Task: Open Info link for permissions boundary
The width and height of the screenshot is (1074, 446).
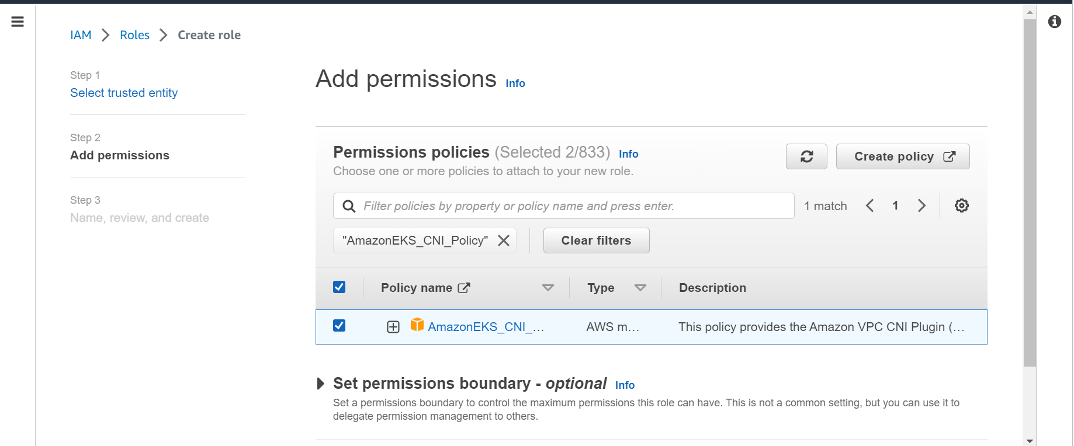Action: 625,385
